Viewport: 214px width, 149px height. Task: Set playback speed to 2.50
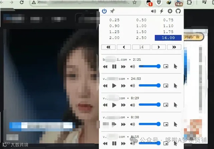[x=141, y=38]
